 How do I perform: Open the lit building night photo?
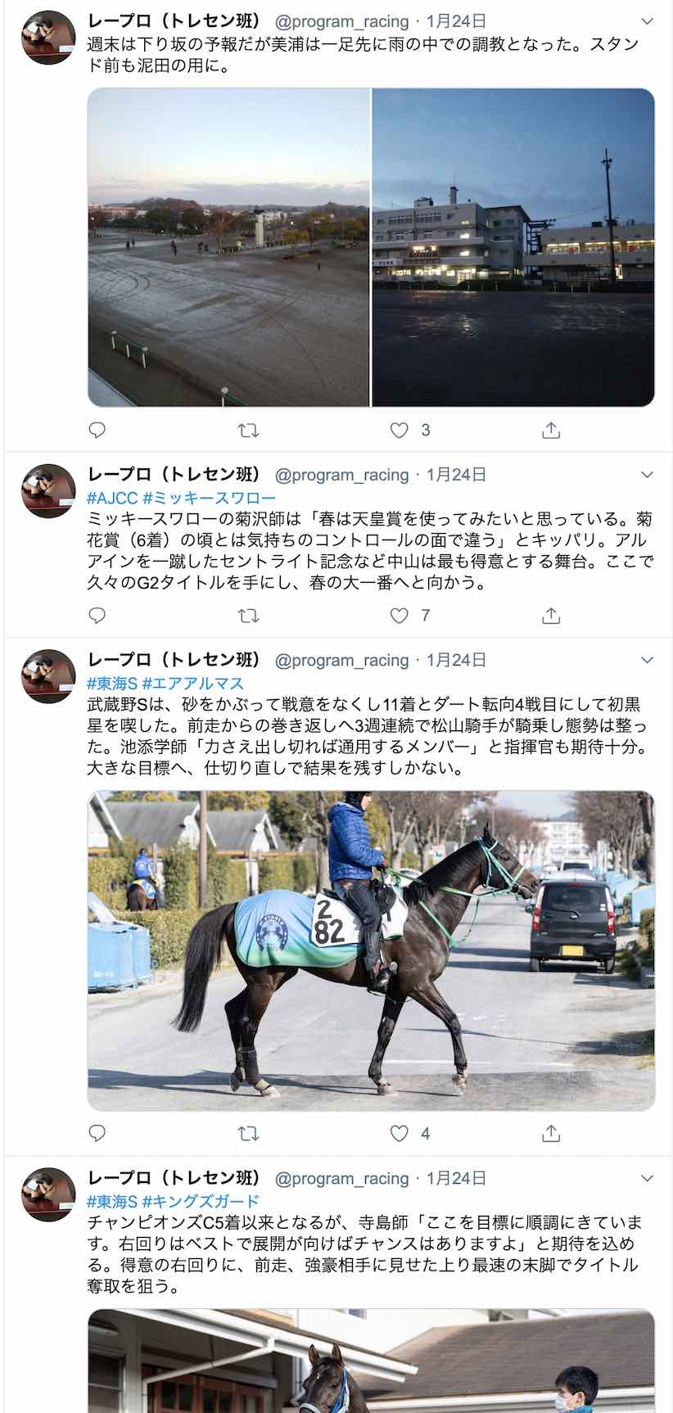click(x=513, y=247)
